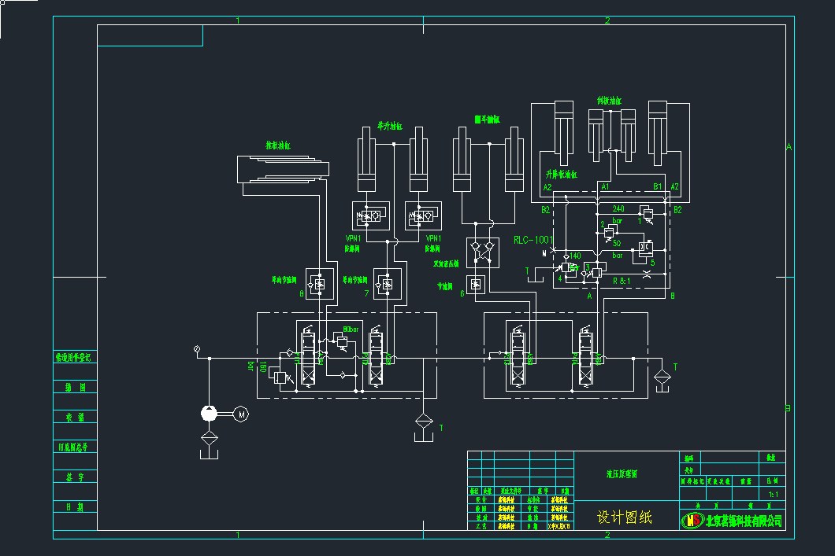Click the relief valve marked 240 bar

point(648,213)
